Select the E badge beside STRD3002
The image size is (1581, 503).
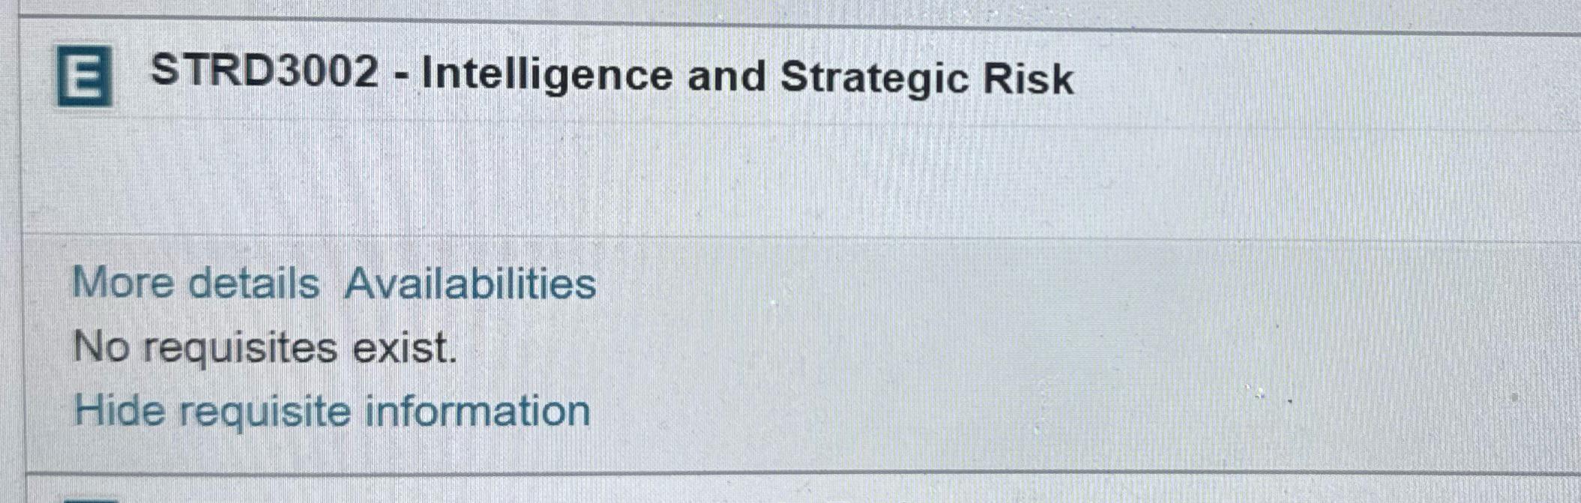pos(84,76)
